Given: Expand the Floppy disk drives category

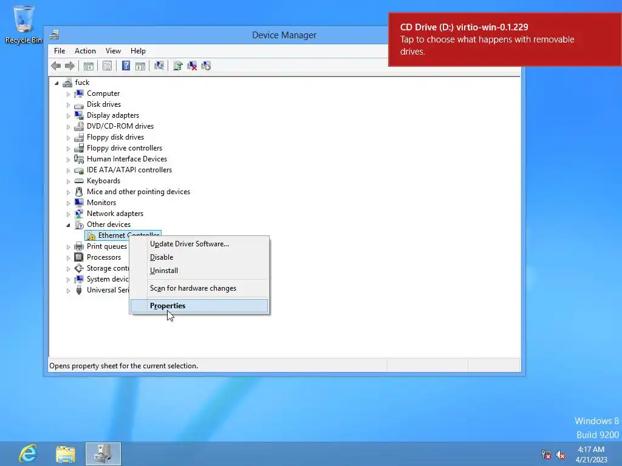Looking at the screenshot, I should click(x=68, y=138).
